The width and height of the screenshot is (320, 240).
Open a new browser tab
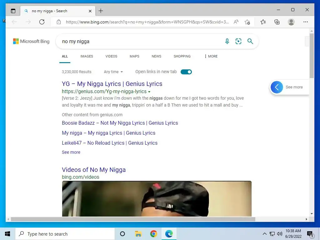(101, 11)
